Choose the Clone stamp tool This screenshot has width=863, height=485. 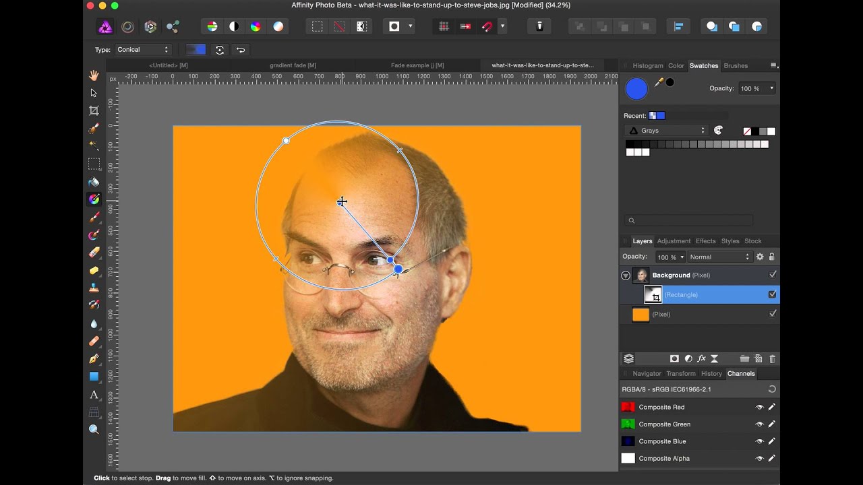coord(94,288)
